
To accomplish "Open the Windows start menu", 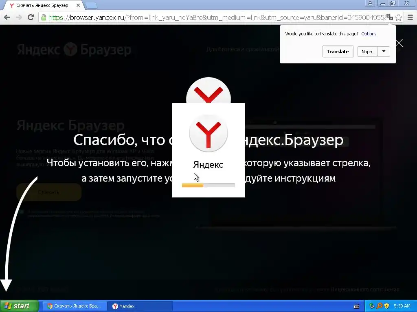I will pos(19,306).
